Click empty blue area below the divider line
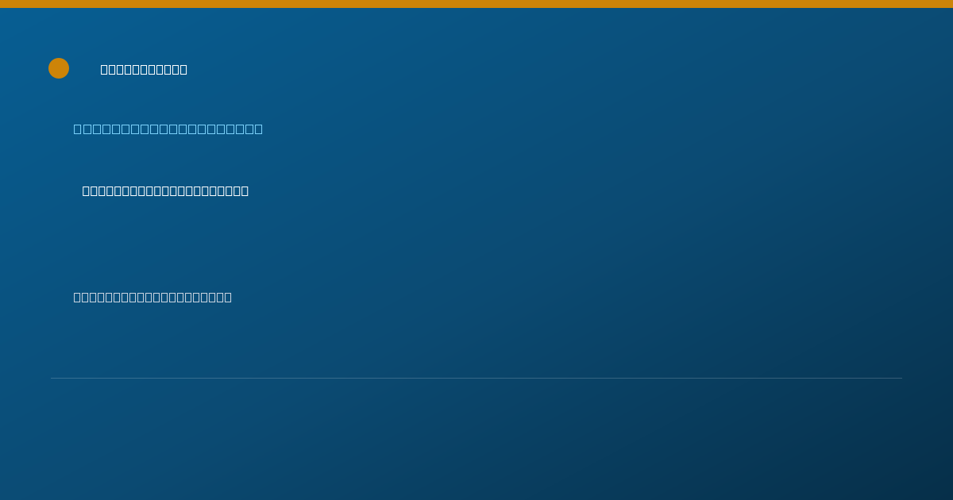The width and height of the screenshot is (953, 500). [x=476, y=440]
